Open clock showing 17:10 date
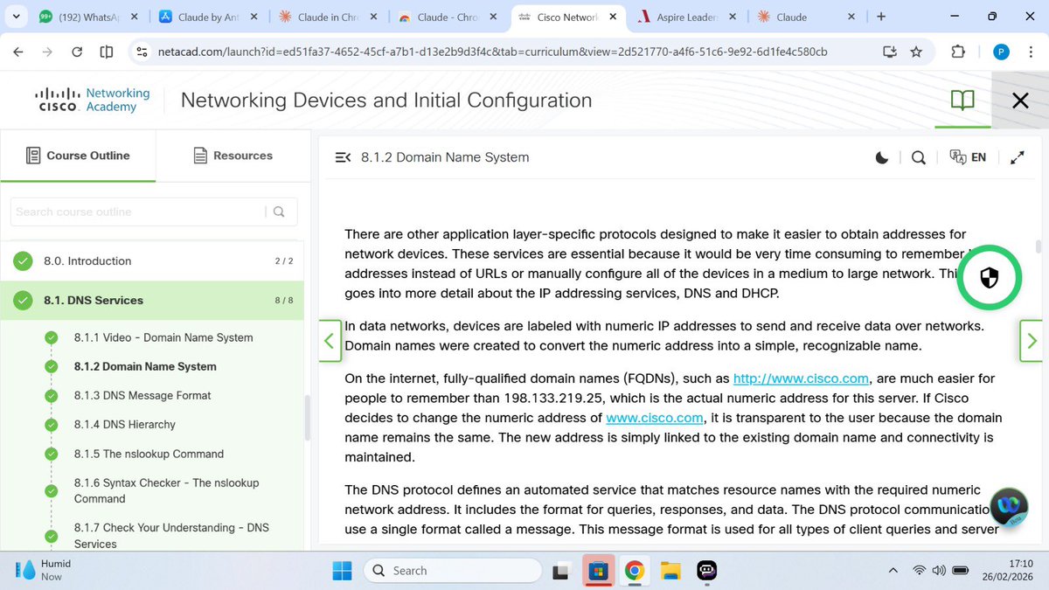 point(1008,571)
